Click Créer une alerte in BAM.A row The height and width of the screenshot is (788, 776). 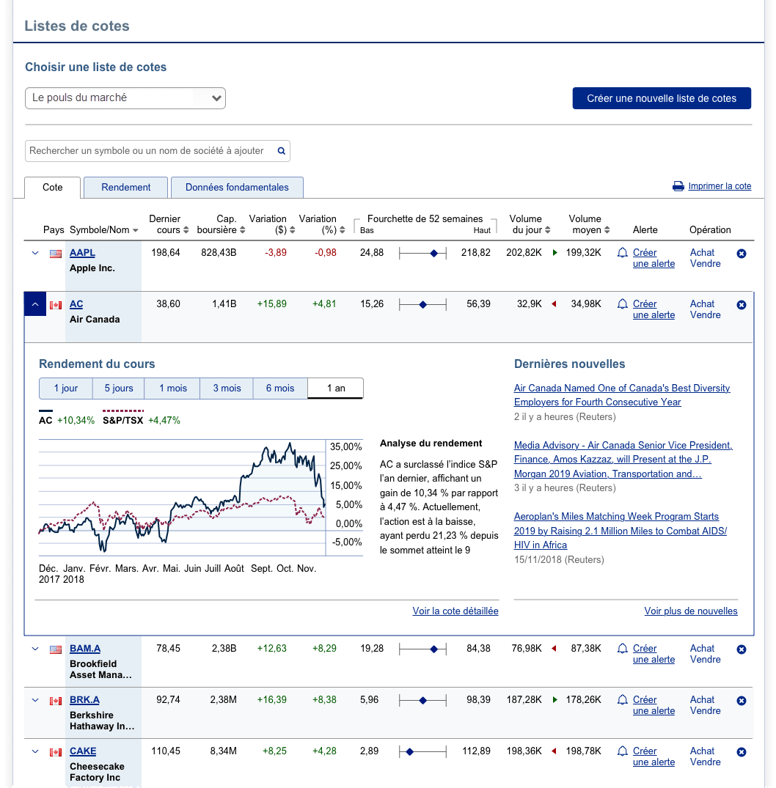(654, 654)
